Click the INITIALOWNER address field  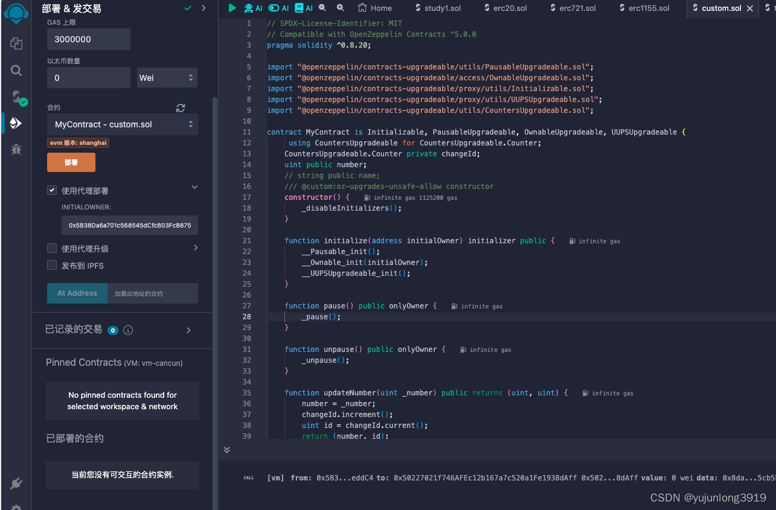[130, 225]
